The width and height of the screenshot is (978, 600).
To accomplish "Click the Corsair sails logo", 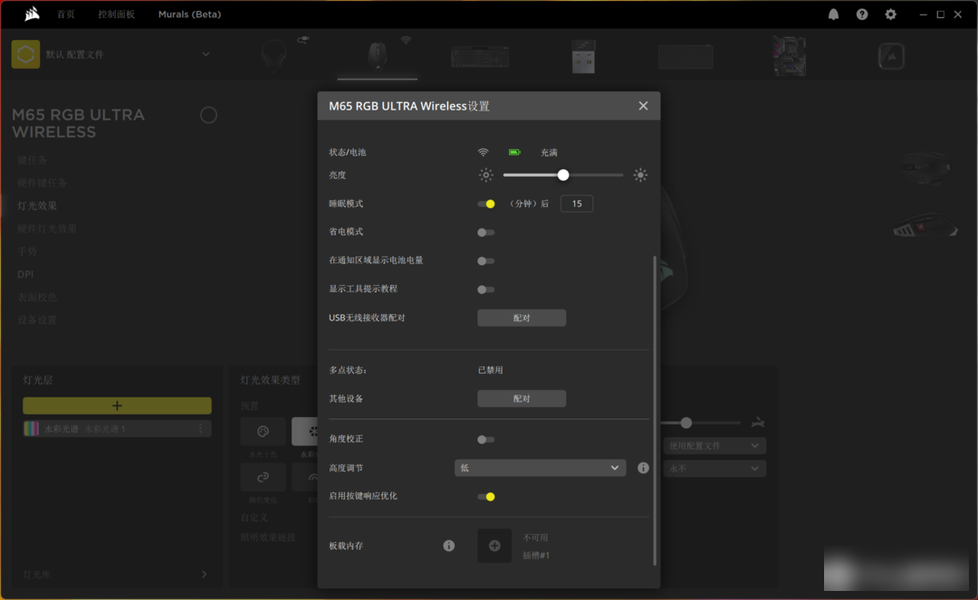I will tap(32, 14).
